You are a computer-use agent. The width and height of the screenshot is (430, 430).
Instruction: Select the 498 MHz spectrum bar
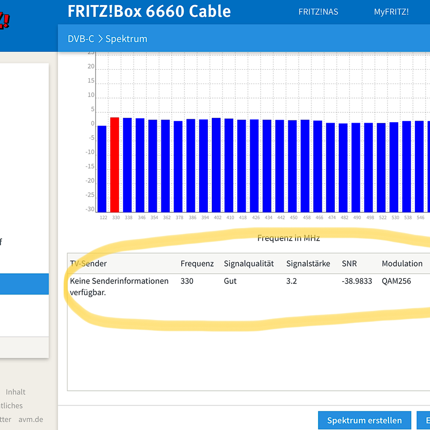pyautogui.click(x=368, y=167)
